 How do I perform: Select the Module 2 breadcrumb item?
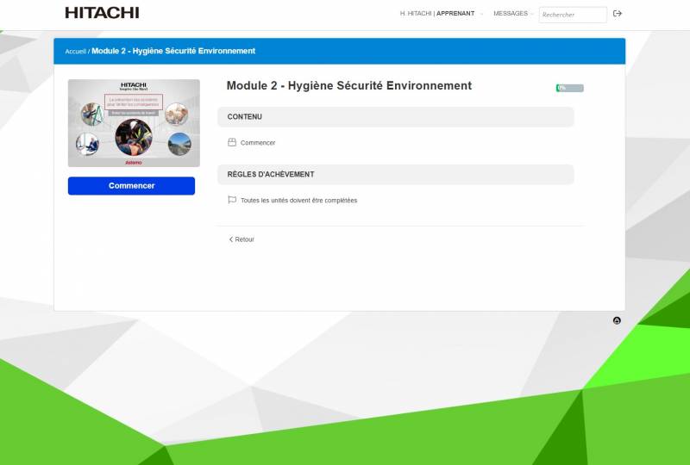173,52
